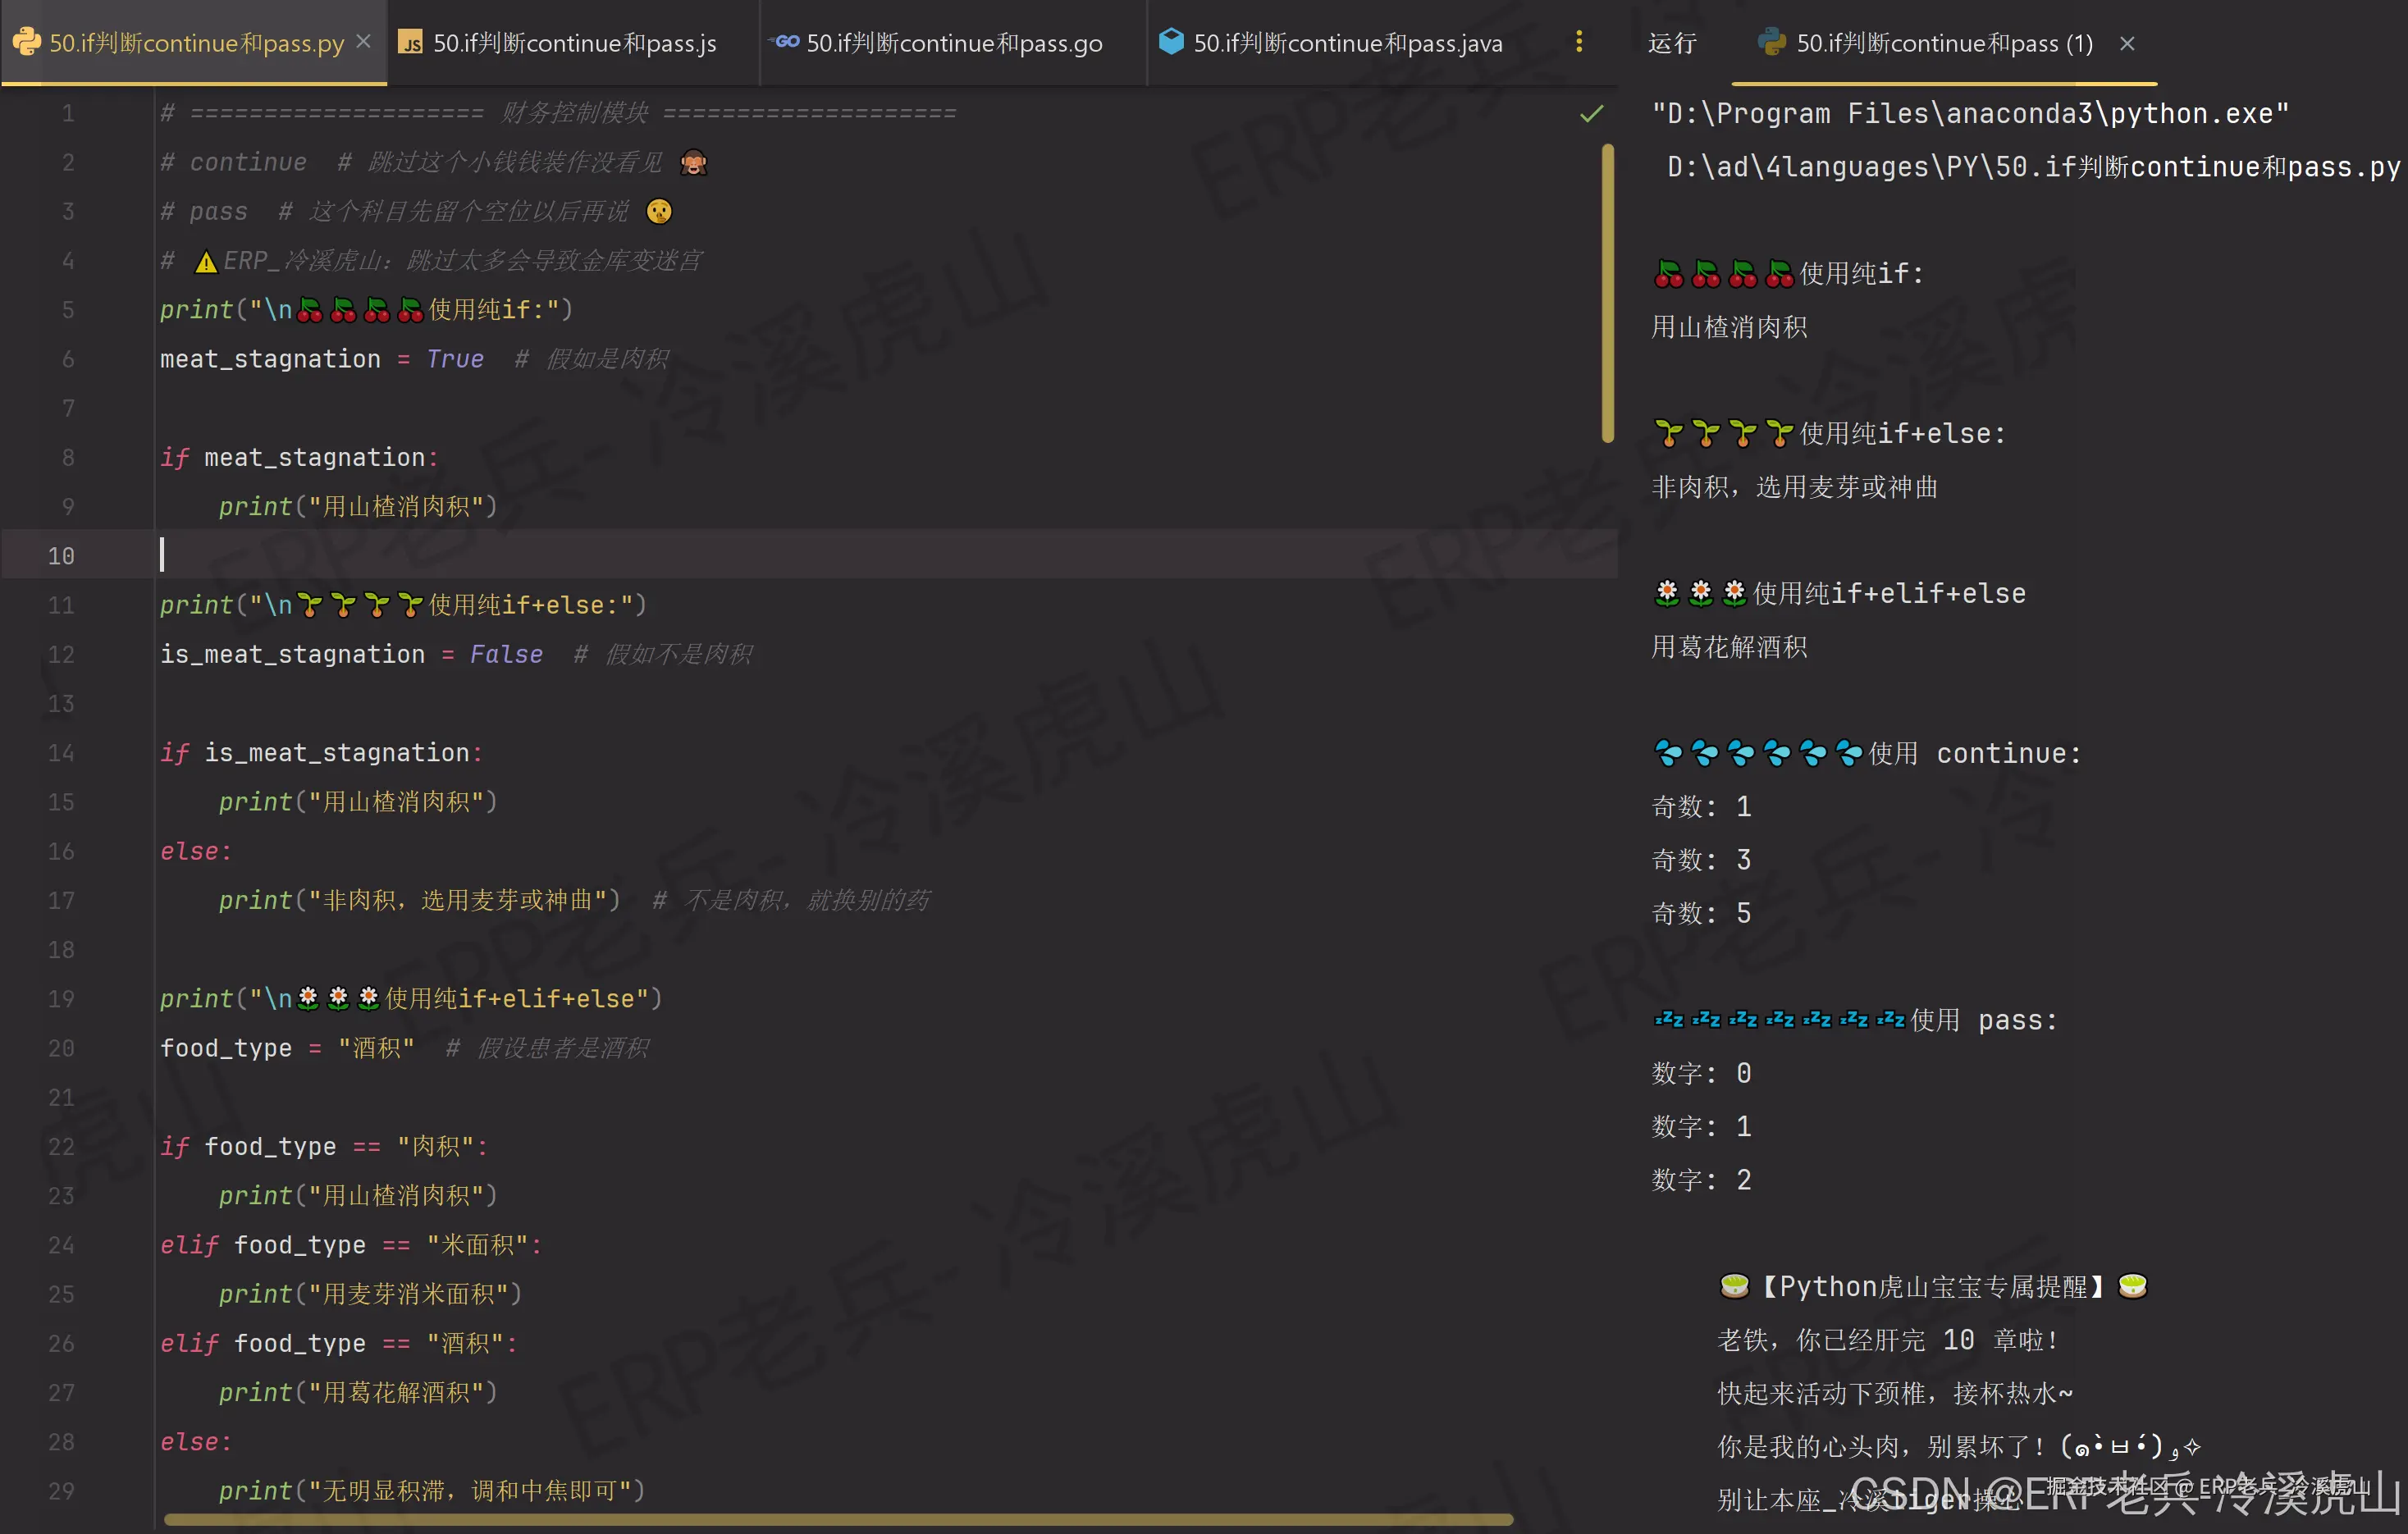
Task: Click the 运行 tool window label
Action: (1672, 43)
